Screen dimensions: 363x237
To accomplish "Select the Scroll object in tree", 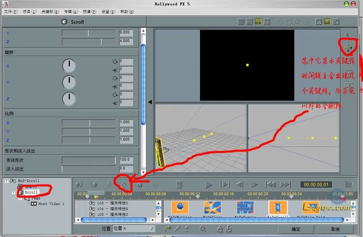I will coord(31,192).
